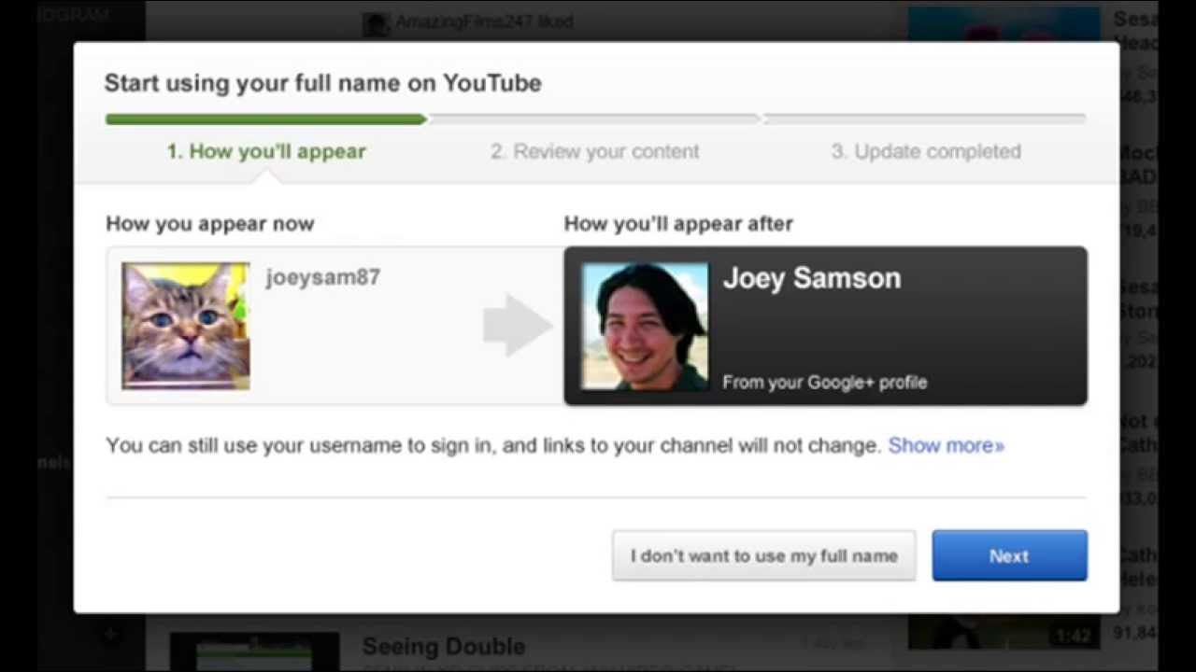Click the joeysam87 username text

click(x=322, y=277)
